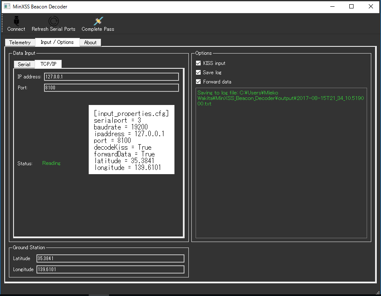Open the About tab
Screen dimensions: 381x296
[90, 43]
